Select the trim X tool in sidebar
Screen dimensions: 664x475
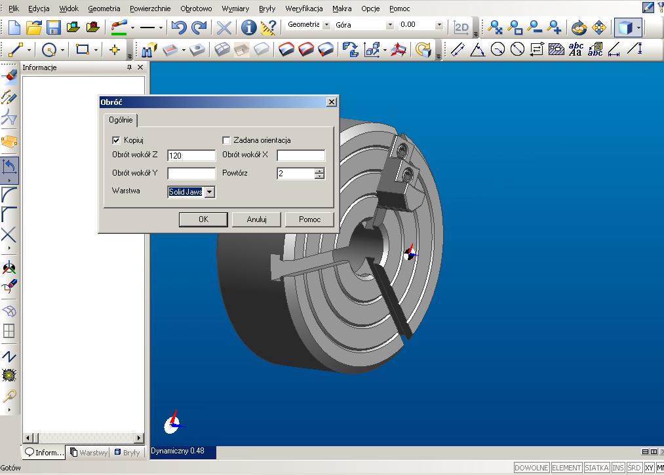point(9,235)
